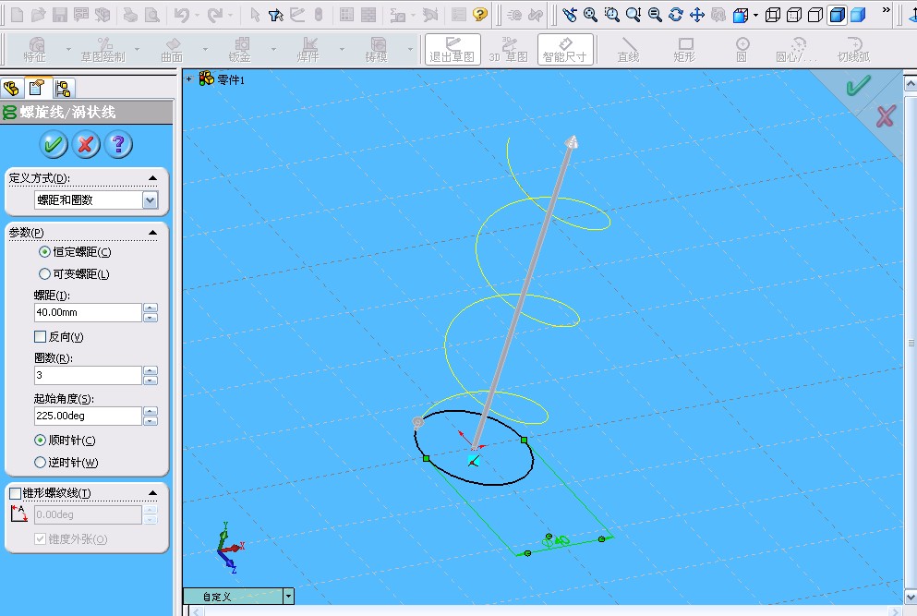Click 起始角度 field spinner arrows
This screenshot has height=616, width=917.
(x=151, y=416)
